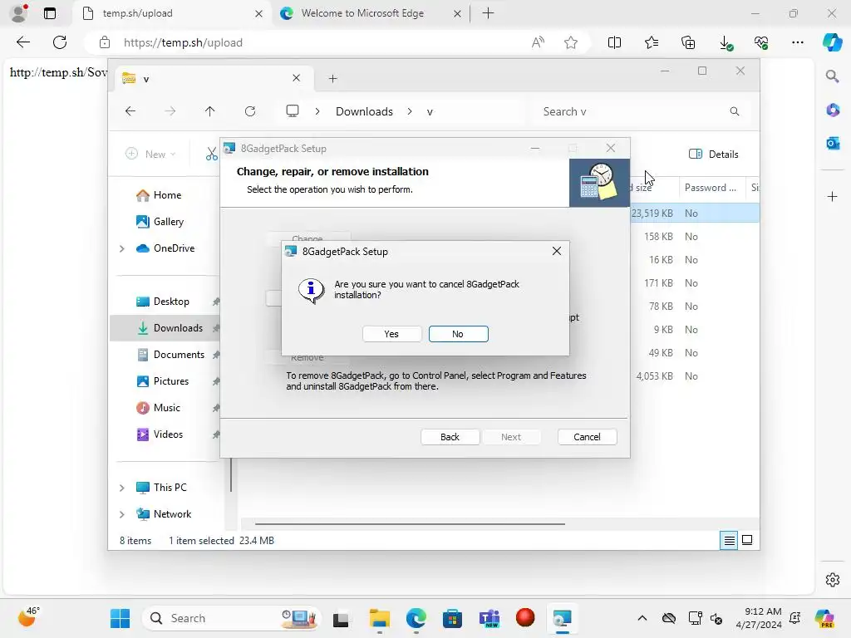Open Copilot in the Edge toolbar
This screenshot has height=638, width=851.
click(x=832, y=42)
